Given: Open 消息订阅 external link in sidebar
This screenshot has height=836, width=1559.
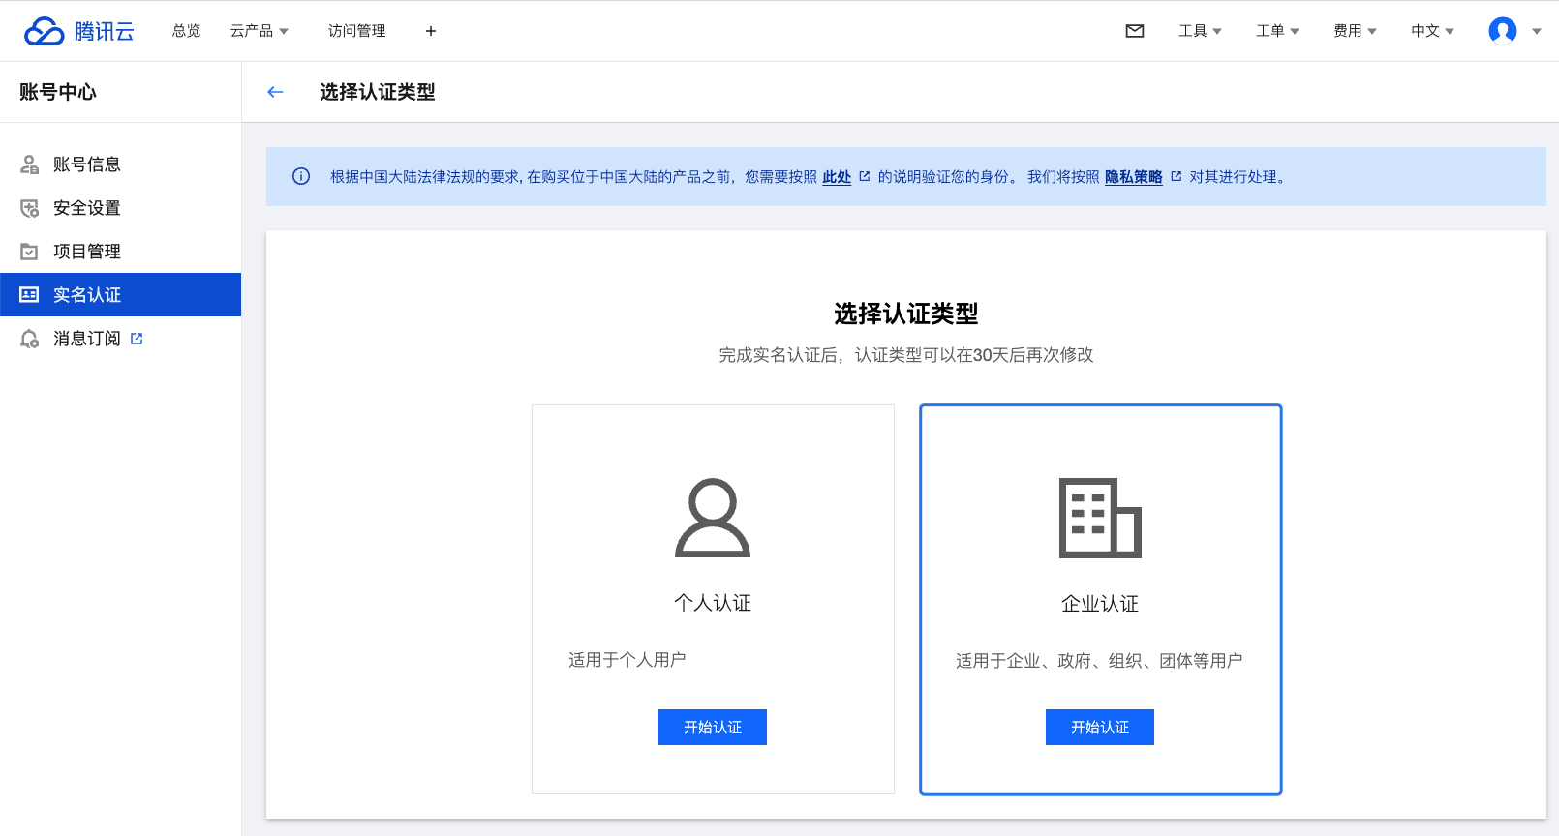Looking at the screenshot, I should (x=87, y=339).
